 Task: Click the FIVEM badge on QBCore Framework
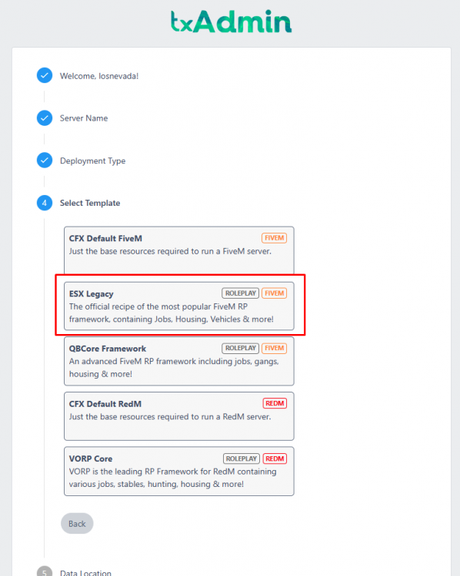click(x=274, y=348)
